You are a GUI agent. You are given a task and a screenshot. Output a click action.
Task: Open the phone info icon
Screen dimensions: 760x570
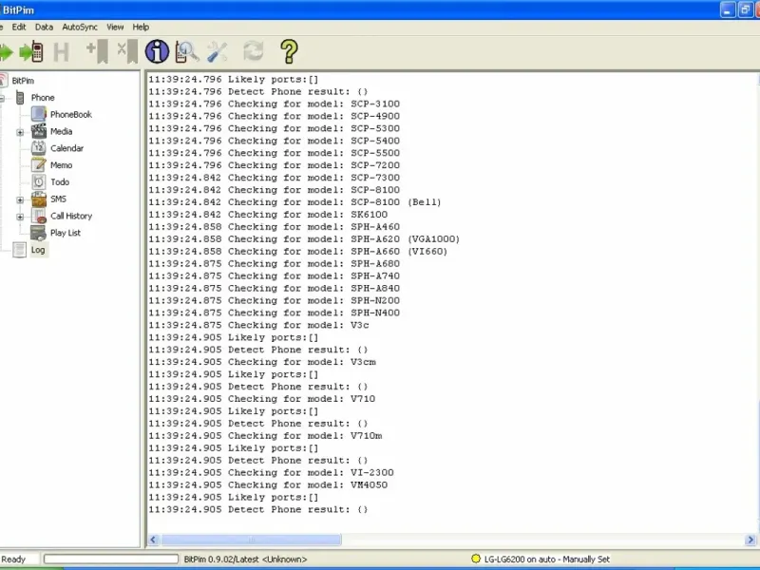pyautogui.click(x=157, y=51)
